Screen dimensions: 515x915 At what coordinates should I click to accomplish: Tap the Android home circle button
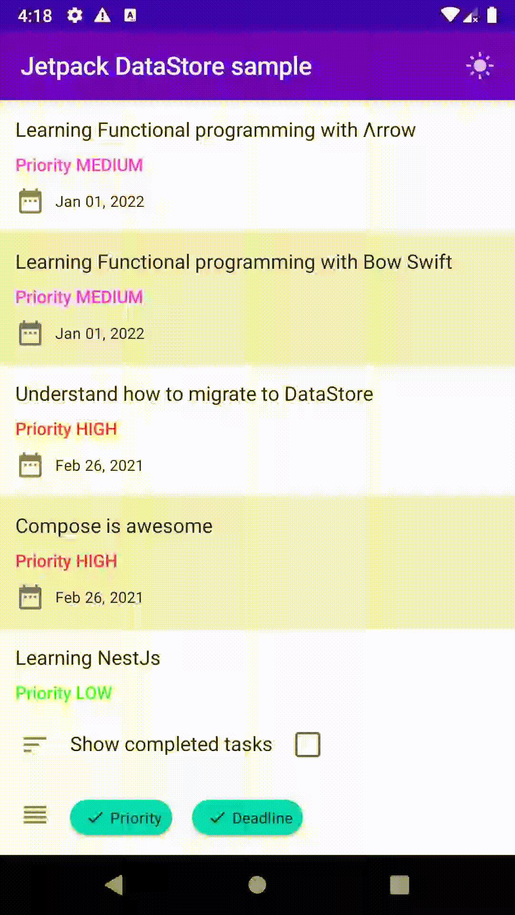pos(257,885)
